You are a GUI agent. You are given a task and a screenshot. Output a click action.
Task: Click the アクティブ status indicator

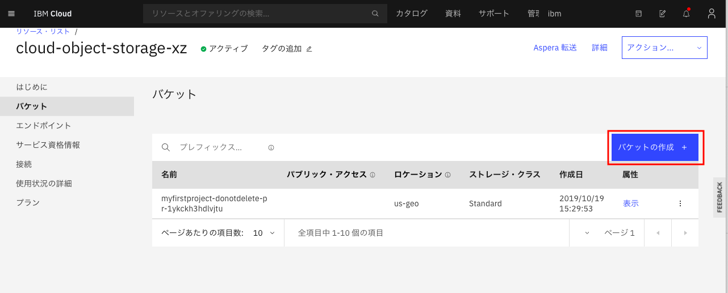click(224, 49)
